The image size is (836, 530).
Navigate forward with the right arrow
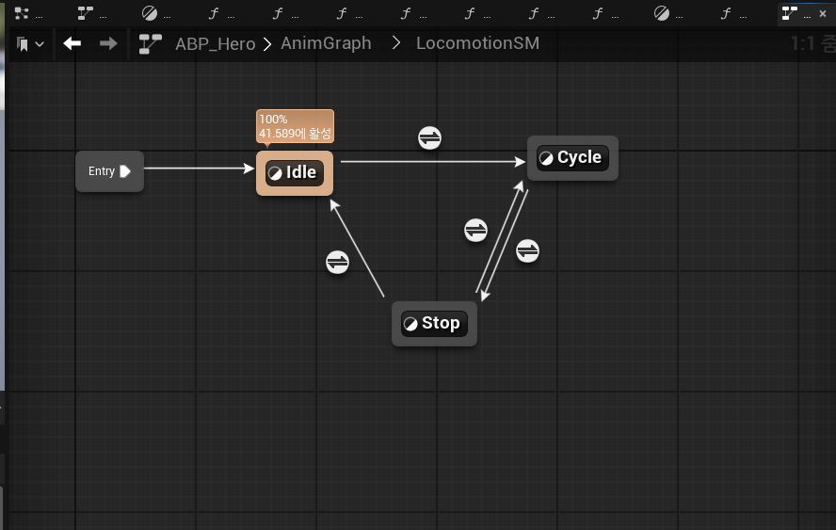108,43
